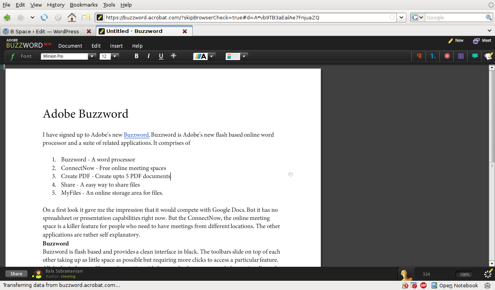Click the browser Back arrow
Screen dimensions: 495x290
[7, 17]
